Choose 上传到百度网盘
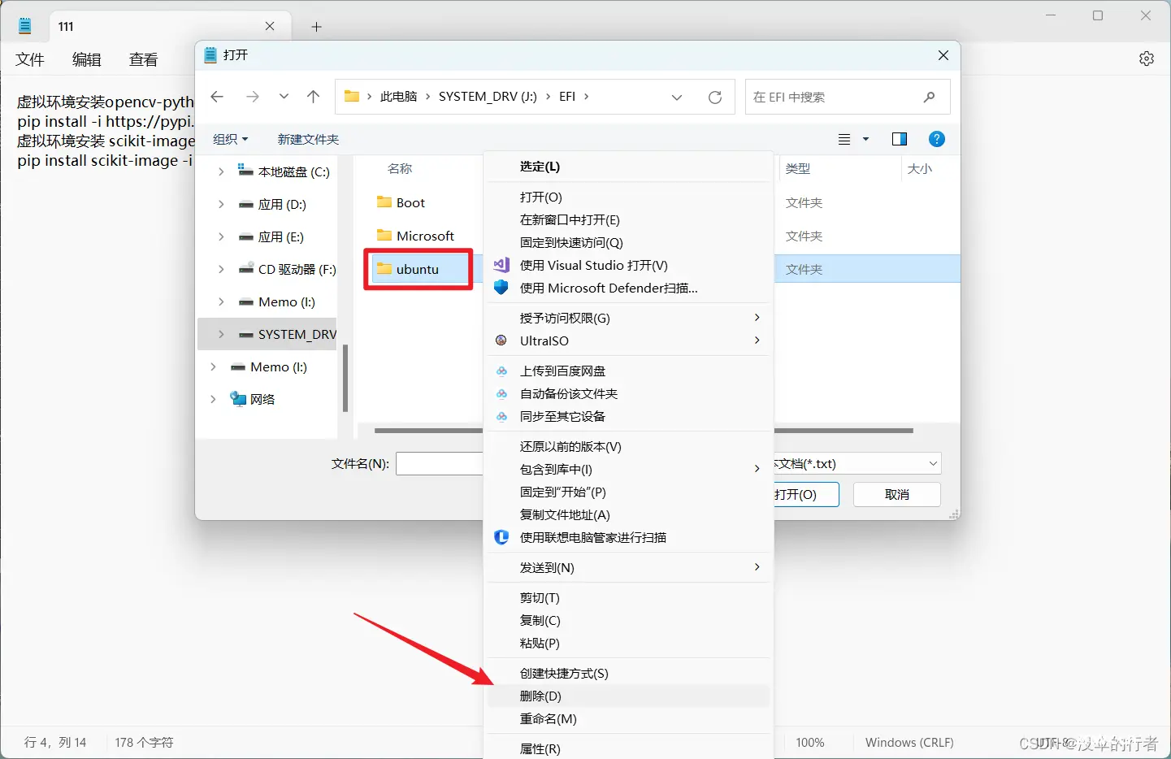 [x=629, y=371]
